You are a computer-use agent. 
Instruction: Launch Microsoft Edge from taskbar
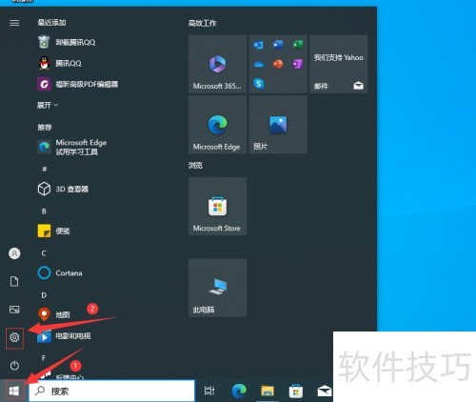[x=239, y=391]
